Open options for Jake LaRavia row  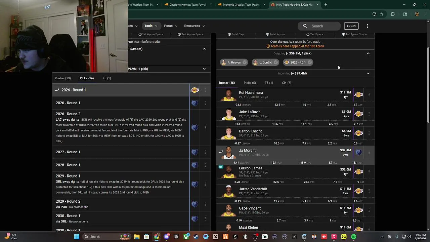coord(369,114)
